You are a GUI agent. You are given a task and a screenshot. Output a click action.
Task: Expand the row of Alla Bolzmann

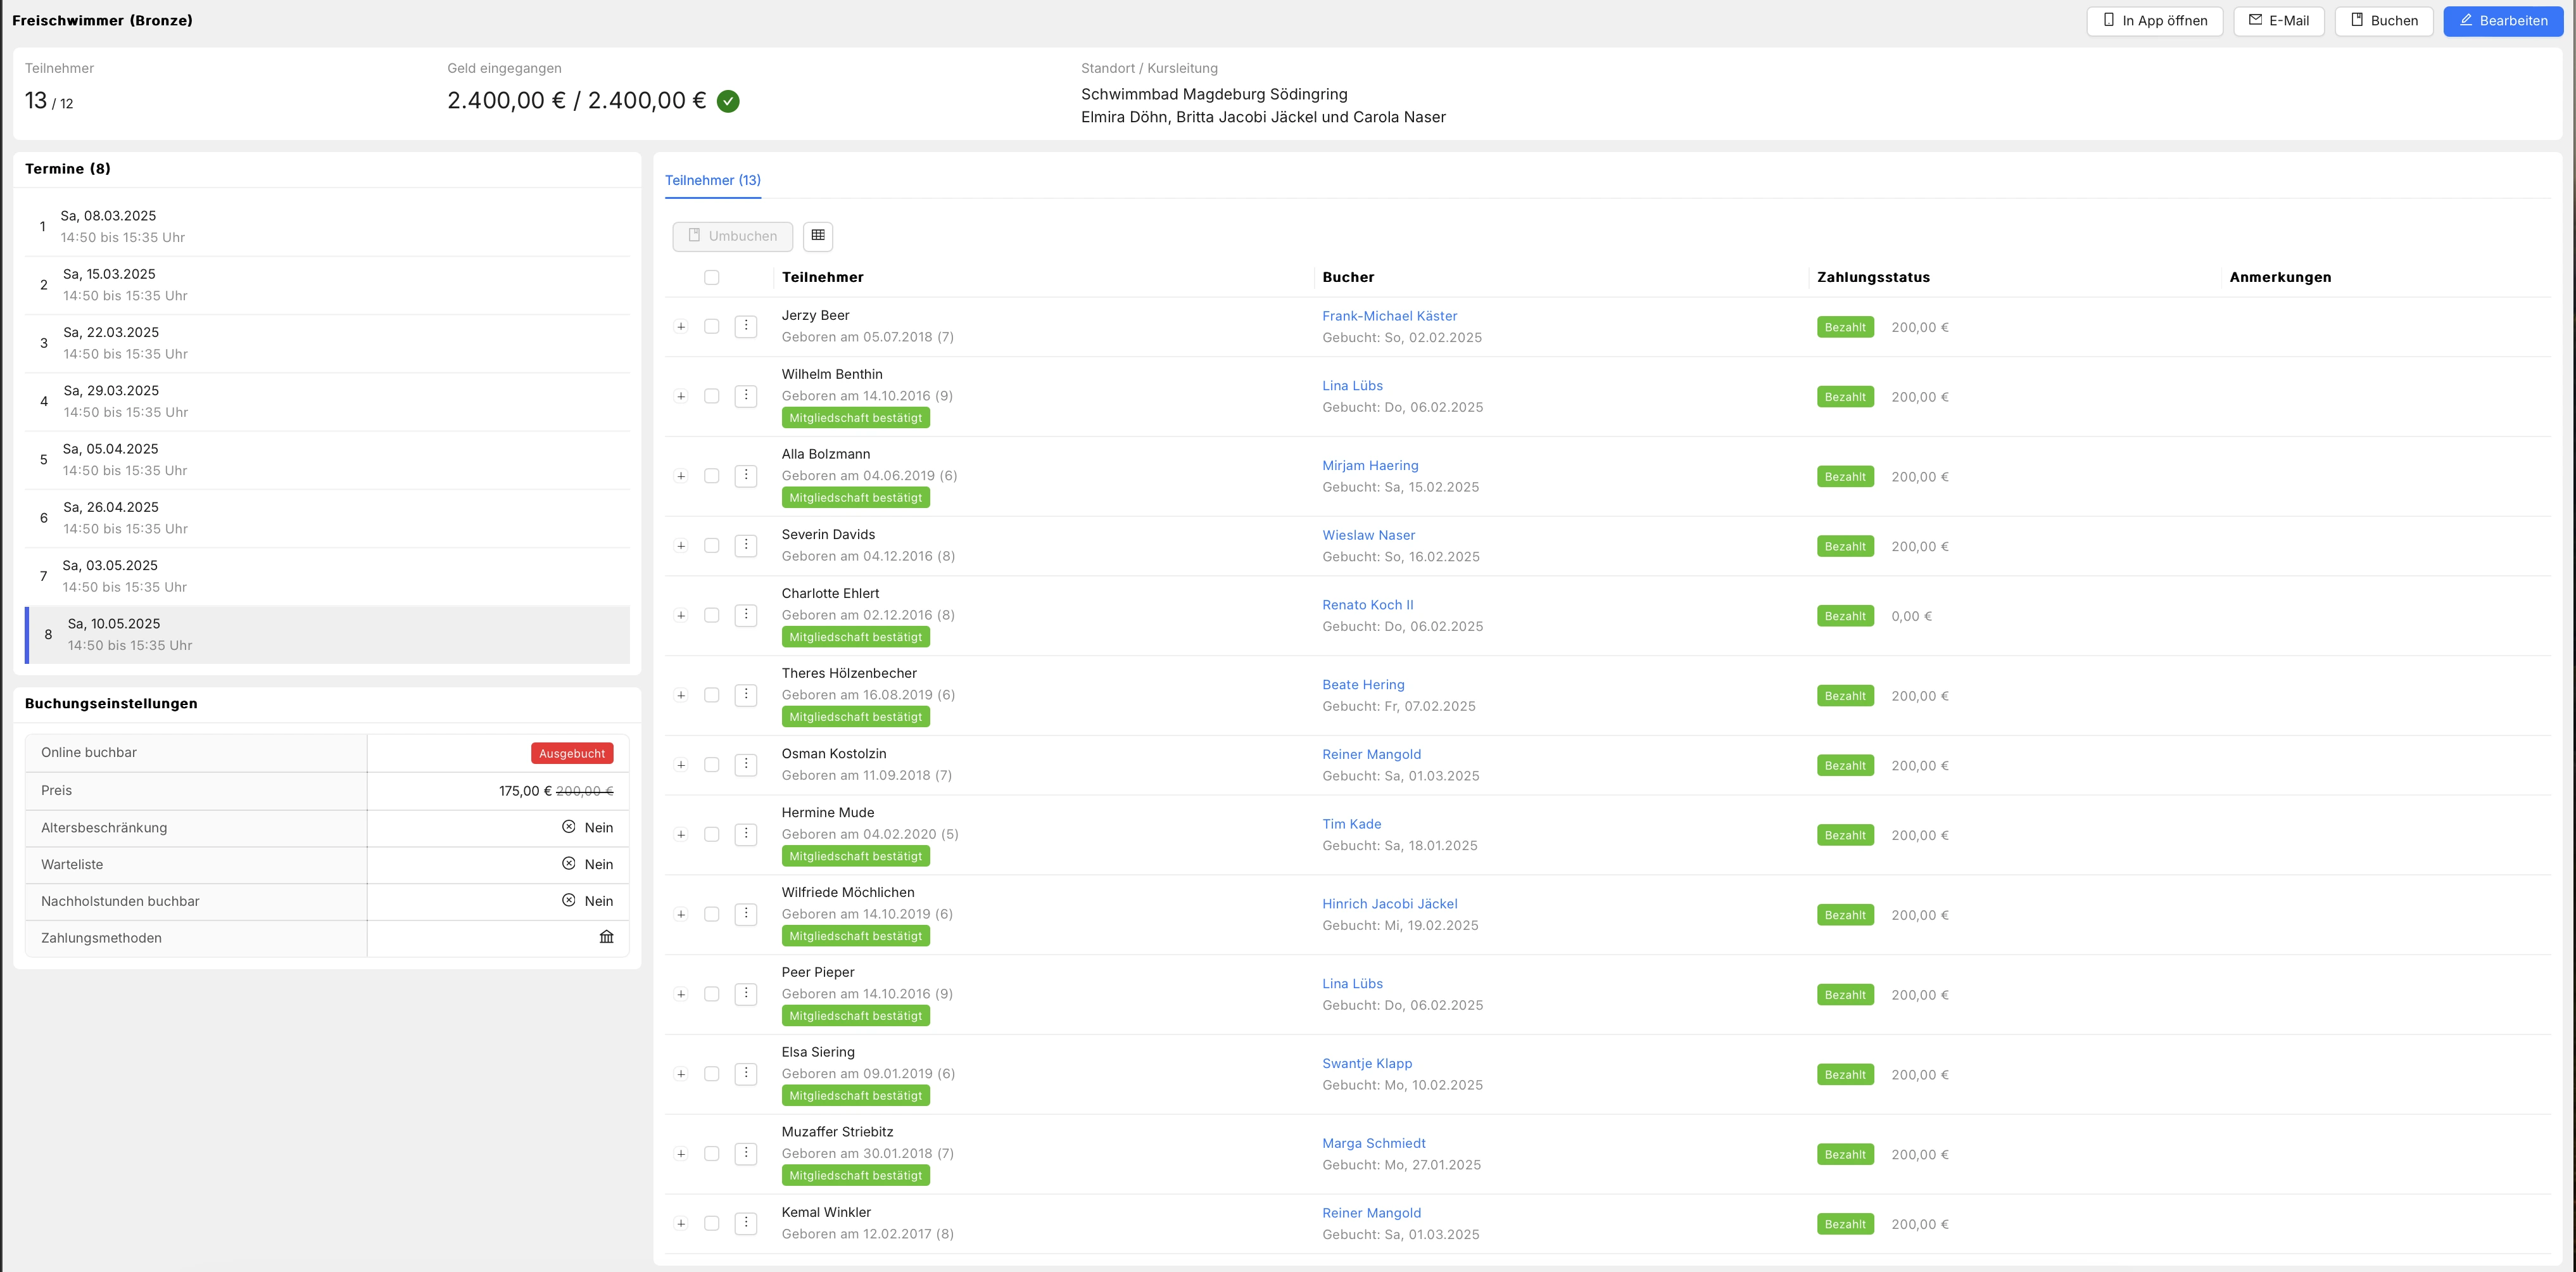pyautogui.click(x=681, y=476)
